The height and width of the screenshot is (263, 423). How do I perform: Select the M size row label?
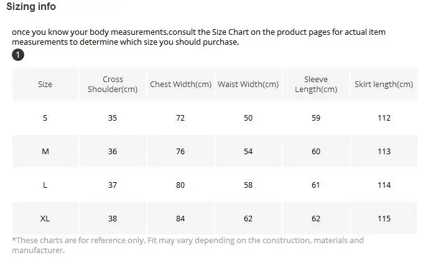click(x=45, y=151)
